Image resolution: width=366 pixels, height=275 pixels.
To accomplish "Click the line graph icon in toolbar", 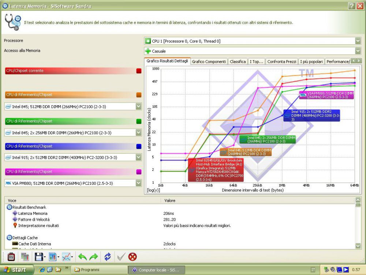I will pos(66,257).
